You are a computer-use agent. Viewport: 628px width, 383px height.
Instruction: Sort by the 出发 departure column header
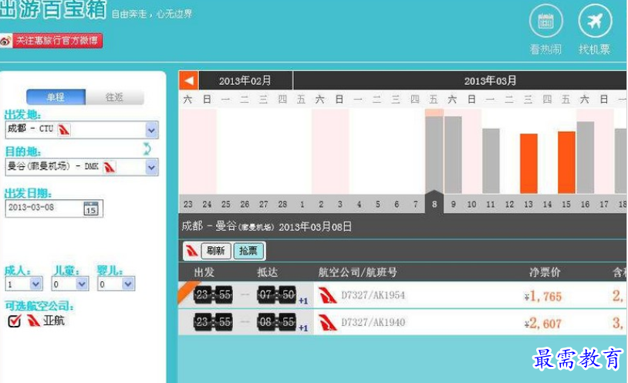204,273
